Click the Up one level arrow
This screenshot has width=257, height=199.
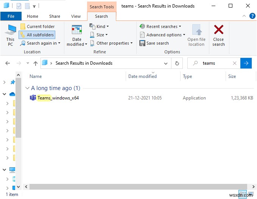pos(36,63)
